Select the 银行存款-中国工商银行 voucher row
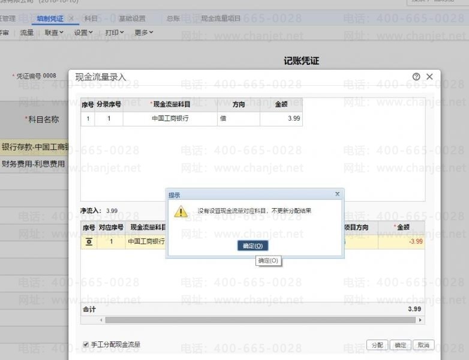 click(34, 147)
